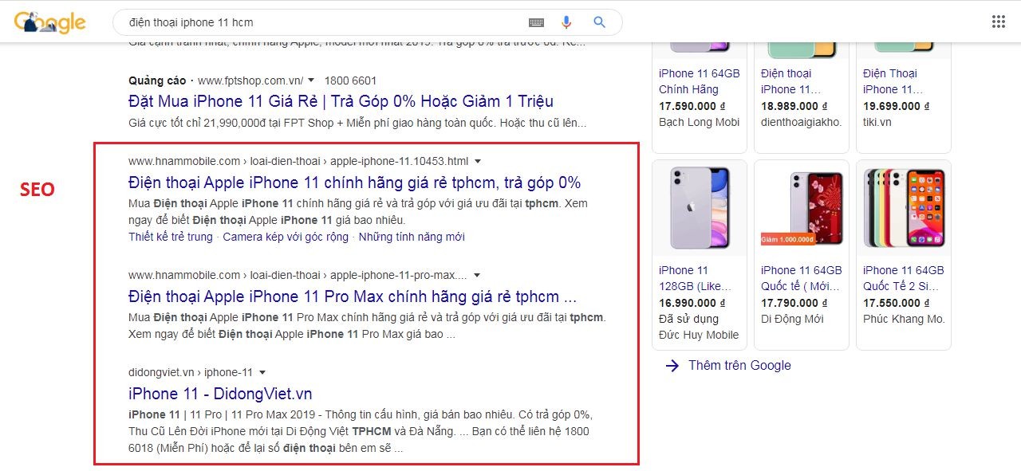Click sitelink 'Camera kép với góc rộng'
1021x471 pixels.
point(286,237)
